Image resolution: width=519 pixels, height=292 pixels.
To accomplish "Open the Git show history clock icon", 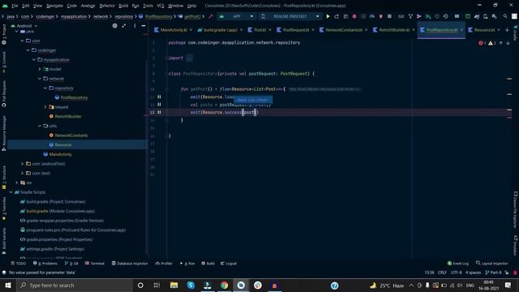I will (445, 16).
